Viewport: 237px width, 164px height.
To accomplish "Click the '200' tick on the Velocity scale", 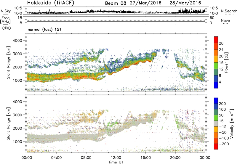I will coord(222,104).
